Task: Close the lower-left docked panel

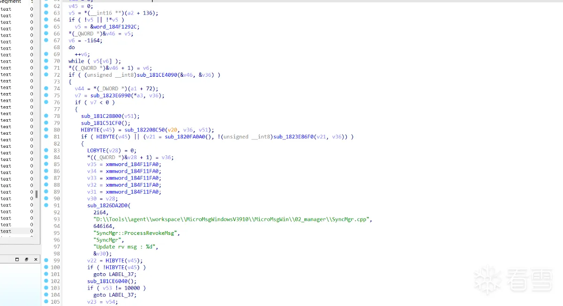Action: [x=36, y=259]
